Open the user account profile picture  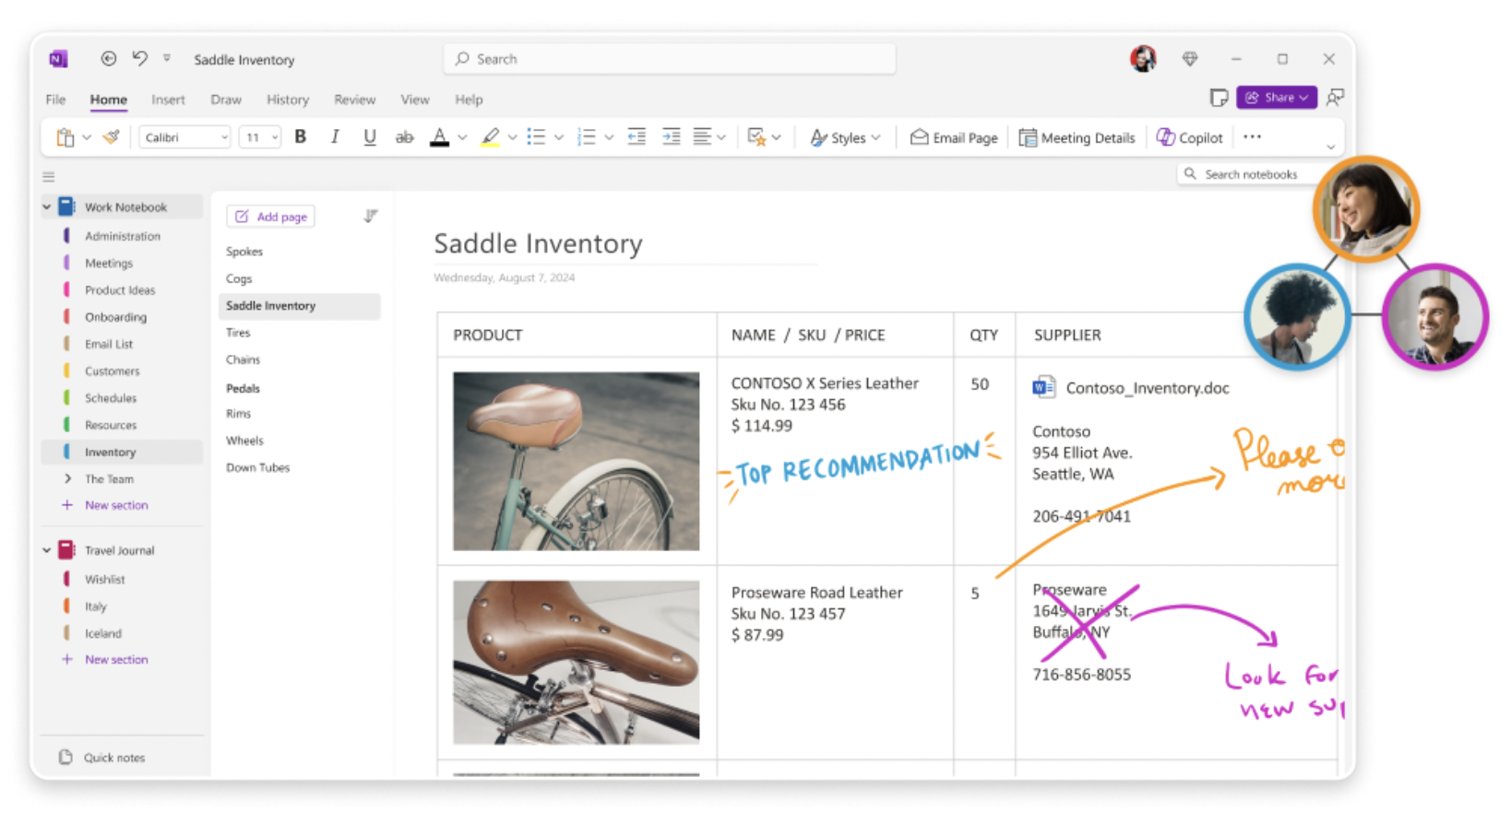coord(1143,59)
